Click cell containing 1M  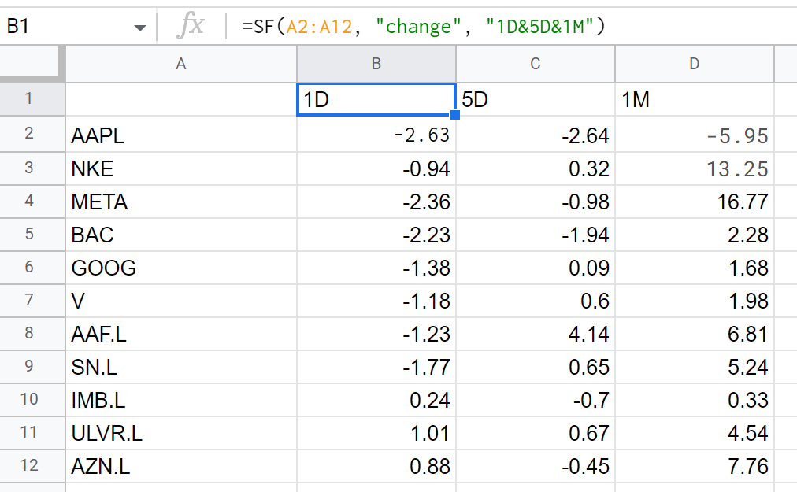695,100
